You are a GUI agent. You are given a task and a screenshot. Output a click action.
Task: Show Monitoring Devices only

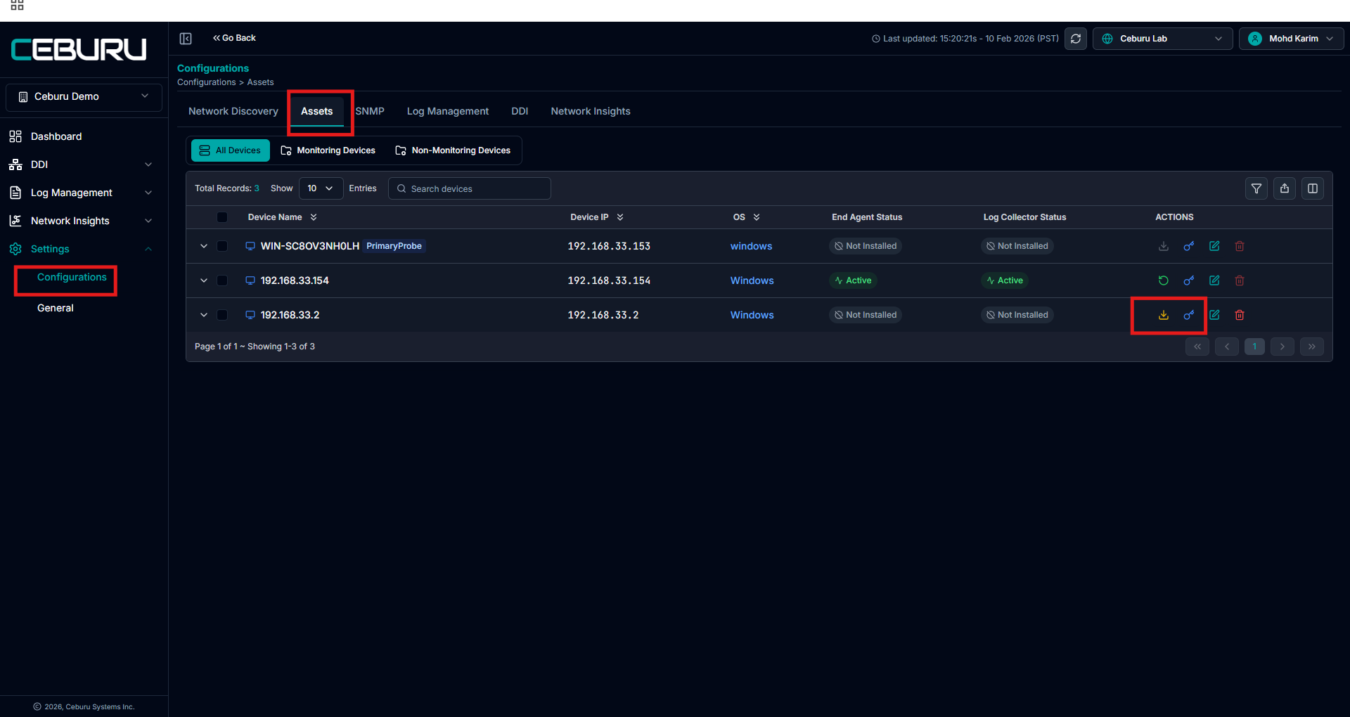click(328, 150)
